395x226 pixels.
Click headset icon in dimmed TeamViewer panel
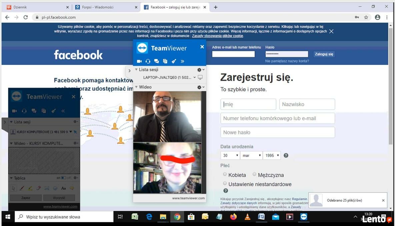[x=24, y=111]
